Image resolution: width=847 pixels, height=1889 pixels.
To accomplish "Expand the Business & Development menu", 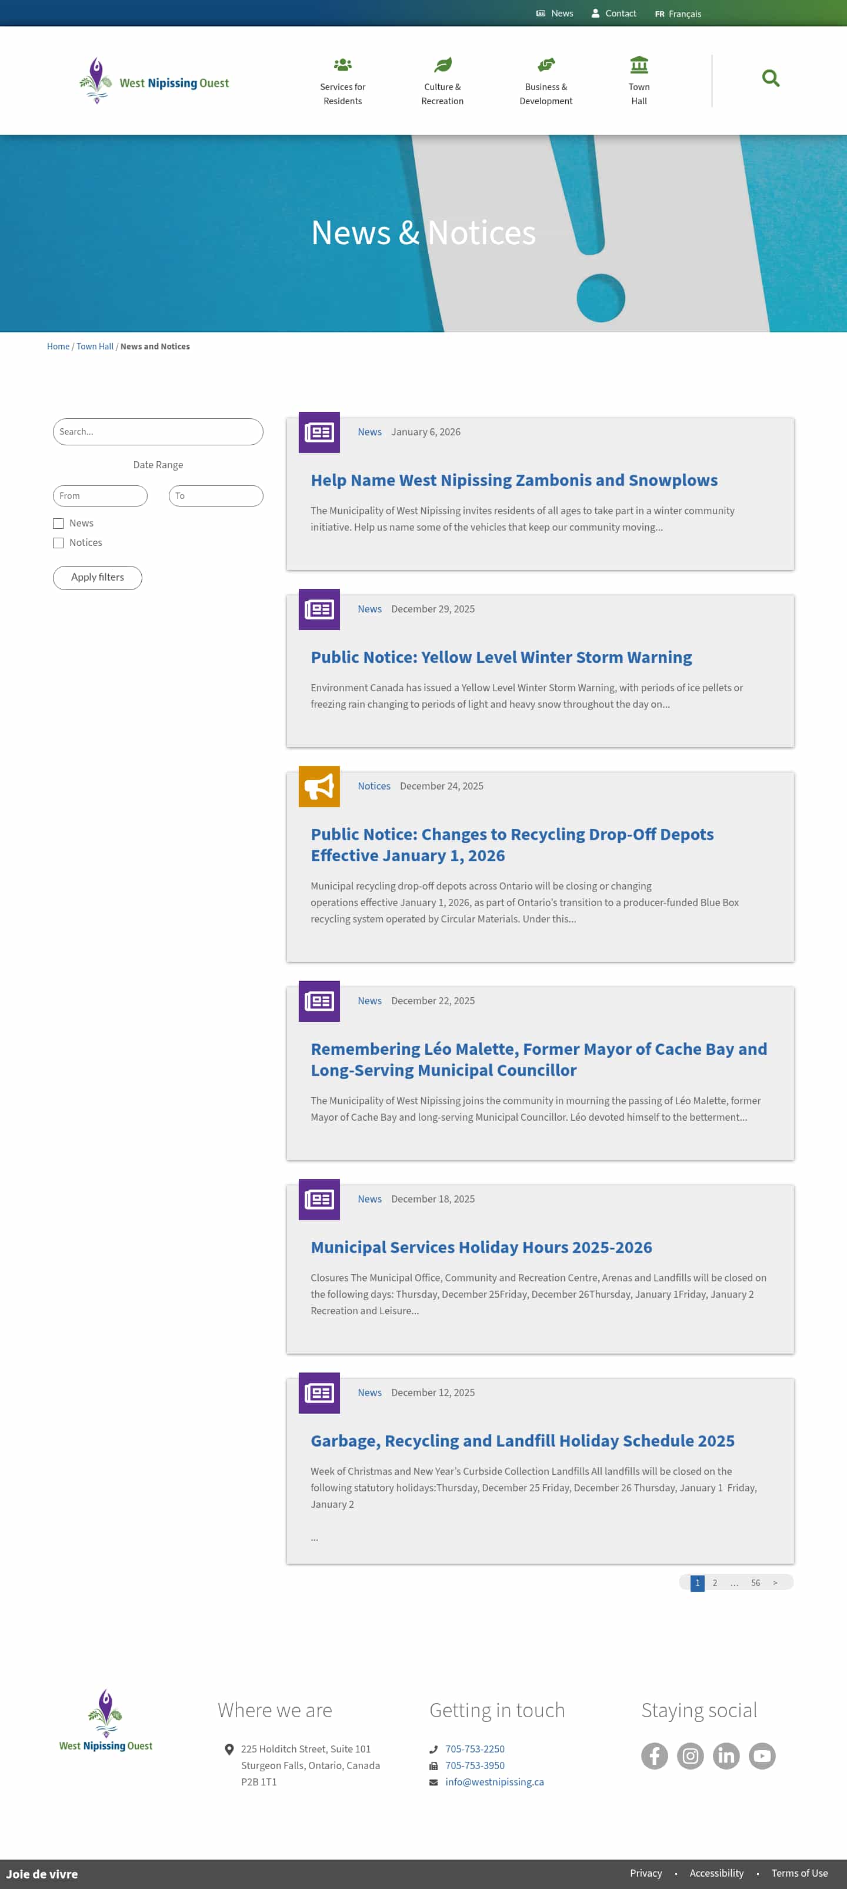I will (546, 81).
